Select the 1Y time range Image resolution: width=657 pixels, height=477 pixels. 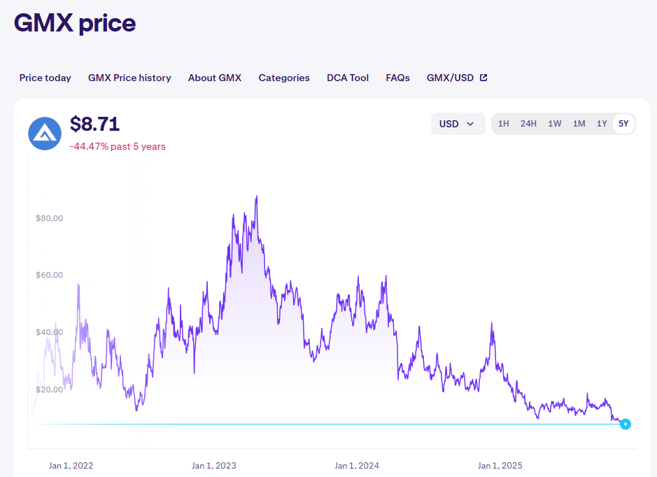(602, 124)
